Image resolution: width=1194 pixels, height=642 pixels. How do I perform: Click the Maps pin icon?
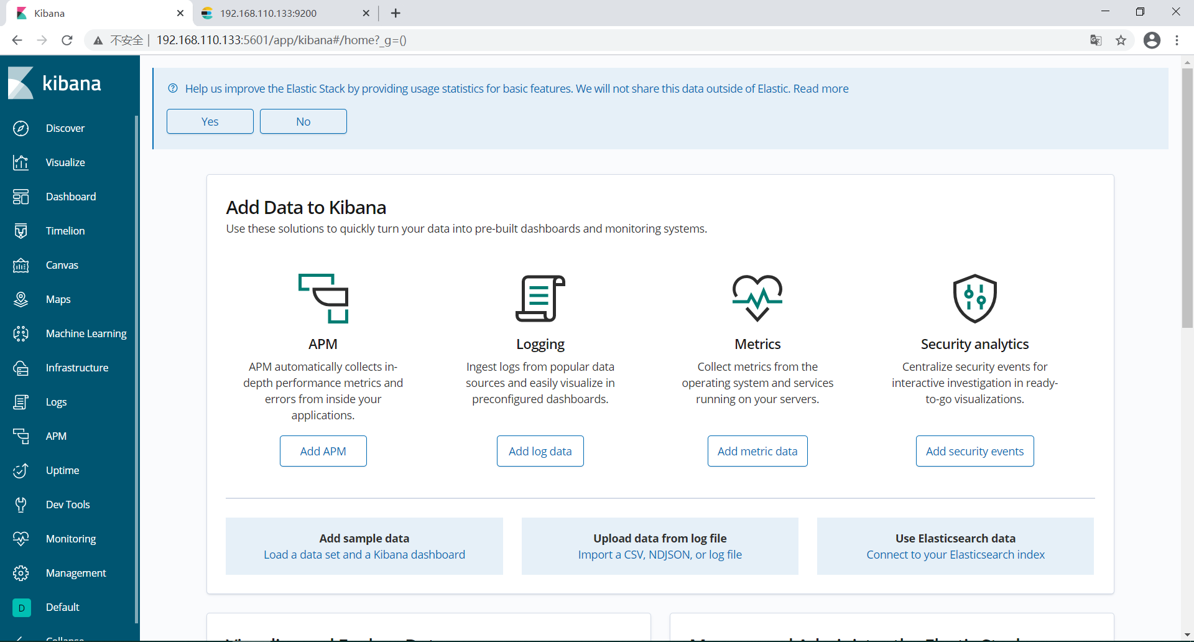click(x=21, y=299)
